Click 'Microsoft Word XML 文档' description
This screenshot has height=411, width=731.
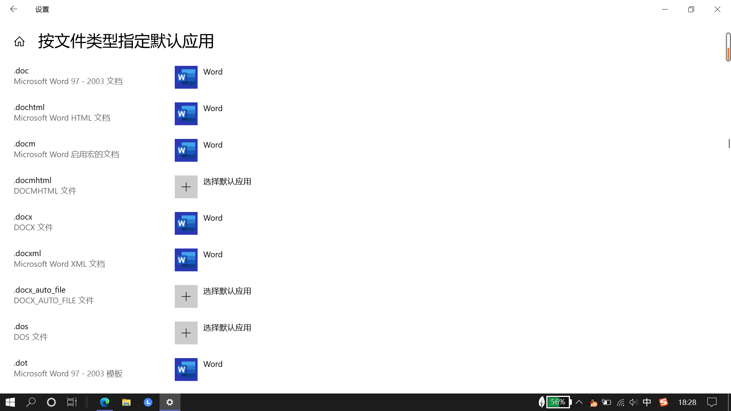point(59,264)
